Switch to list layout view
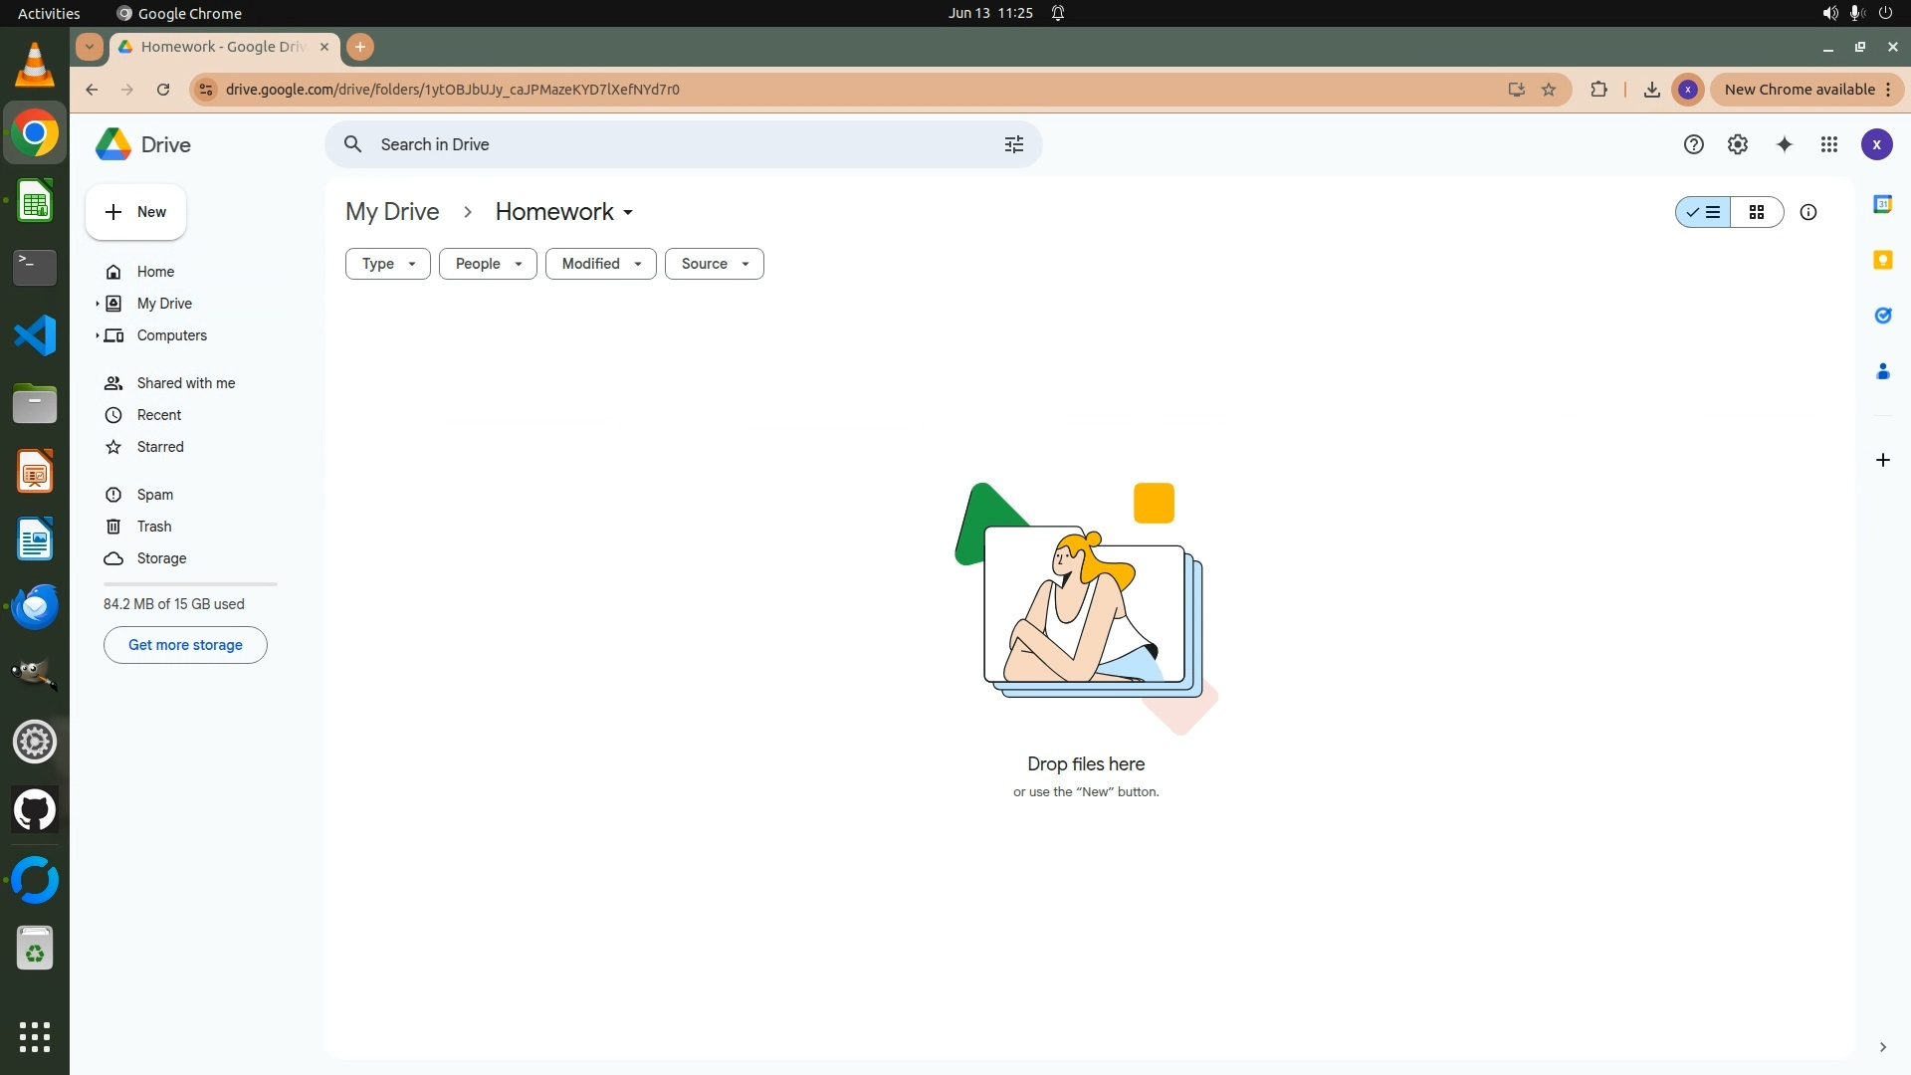The height and width of the screenshot is (1075, 1911). pyautogui.click(x=1703, y=212)
